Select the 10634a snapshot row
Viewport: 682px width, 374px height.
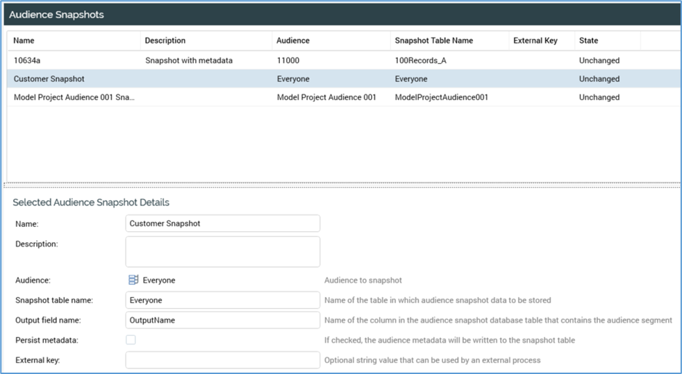tap(26, 60)
